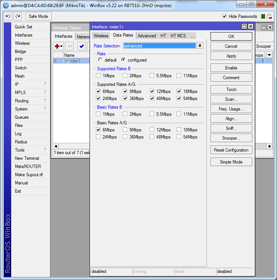The width and height of the screenshot is (277, 280).
Task: Click the red plus Add icon
Action: pos(57,46)
